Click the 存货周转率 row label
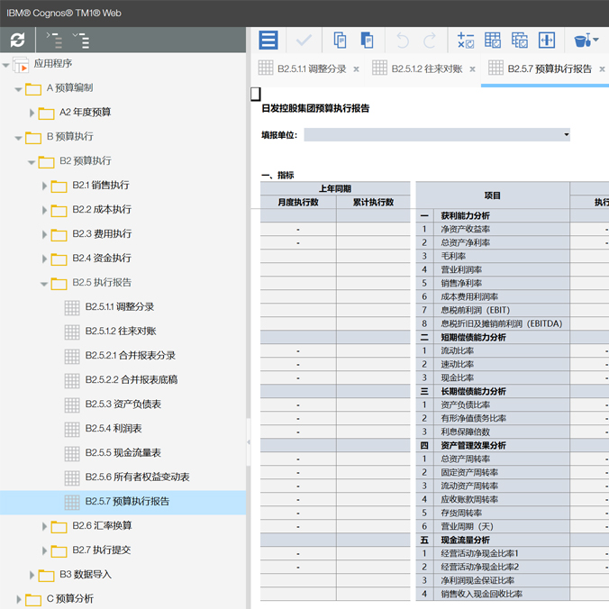The image size is (609, 609). coord(461,513)
